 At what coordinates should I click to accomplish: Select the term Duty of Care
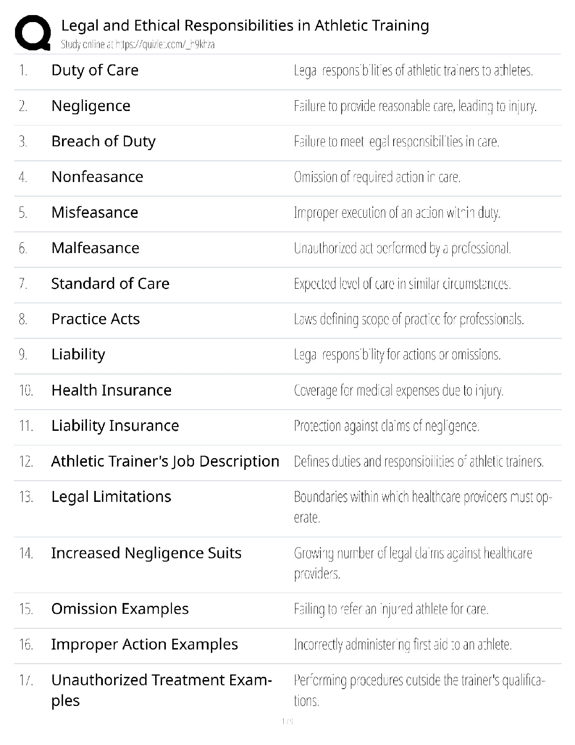pyautogui.click(x=95, y=70)
